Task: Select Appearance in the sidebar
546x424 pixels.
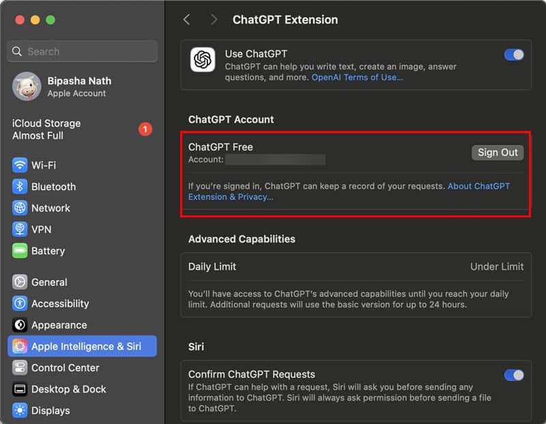Action: [x=59, y=325]
